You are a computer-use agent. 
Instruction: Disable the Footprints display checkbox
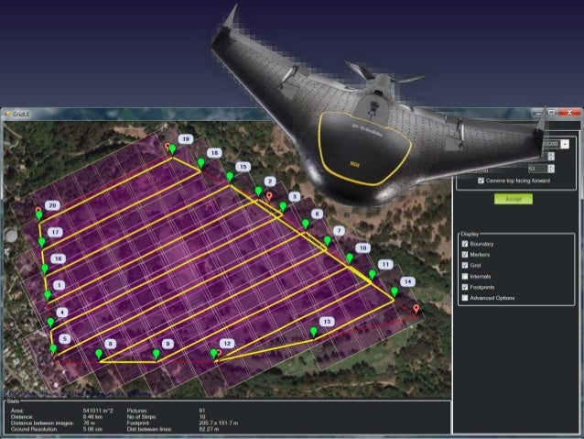point(465,287)
